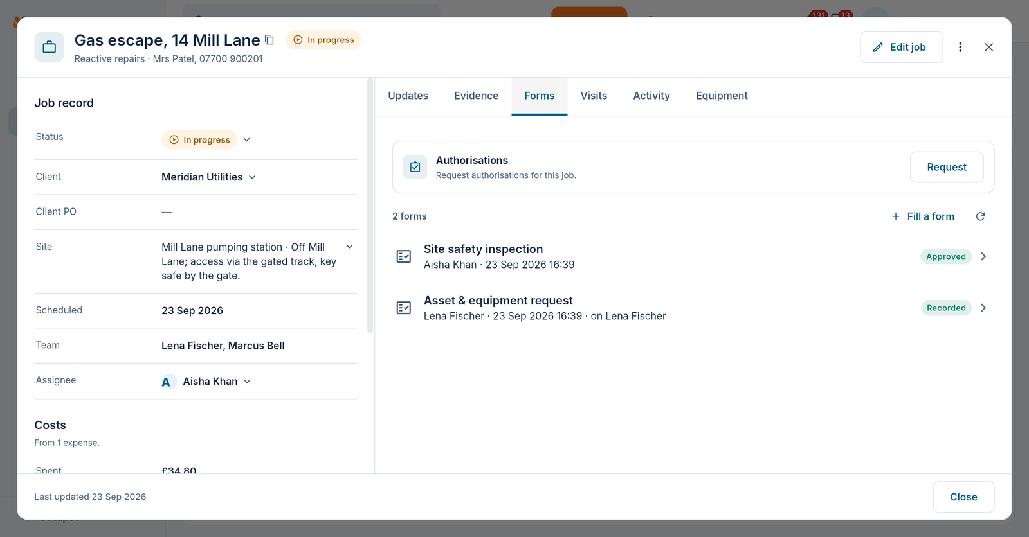This screenshot has height=537, width=1029.
Task: Click the 'From 1 expense.' note under Costs
Action: (x=67, y=443)
